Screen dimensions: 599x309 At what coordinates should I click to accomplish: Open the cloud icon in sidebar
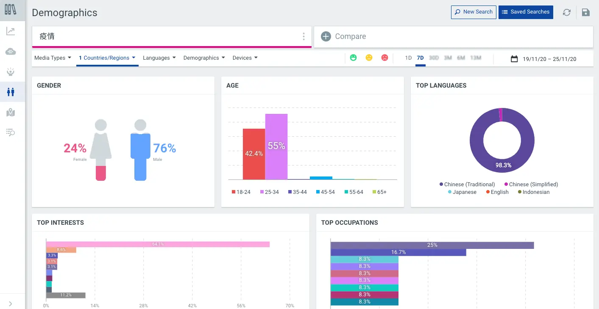[11, 52]
